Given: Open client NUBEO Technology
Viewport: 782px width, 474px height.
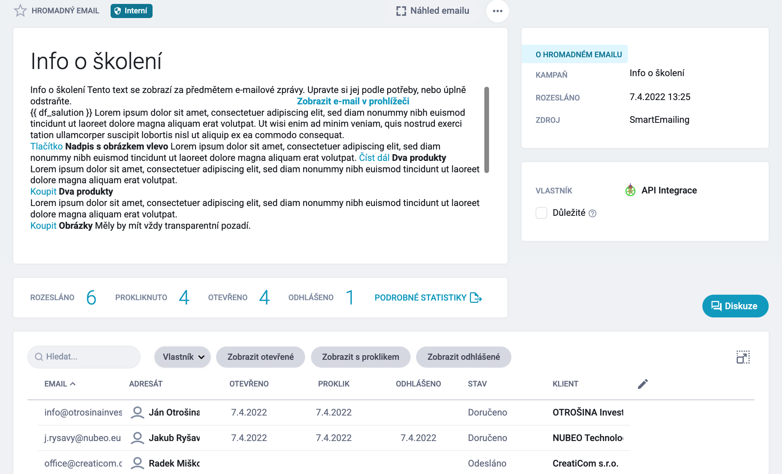Looking at the screenshot, I should tap(588, 438).
